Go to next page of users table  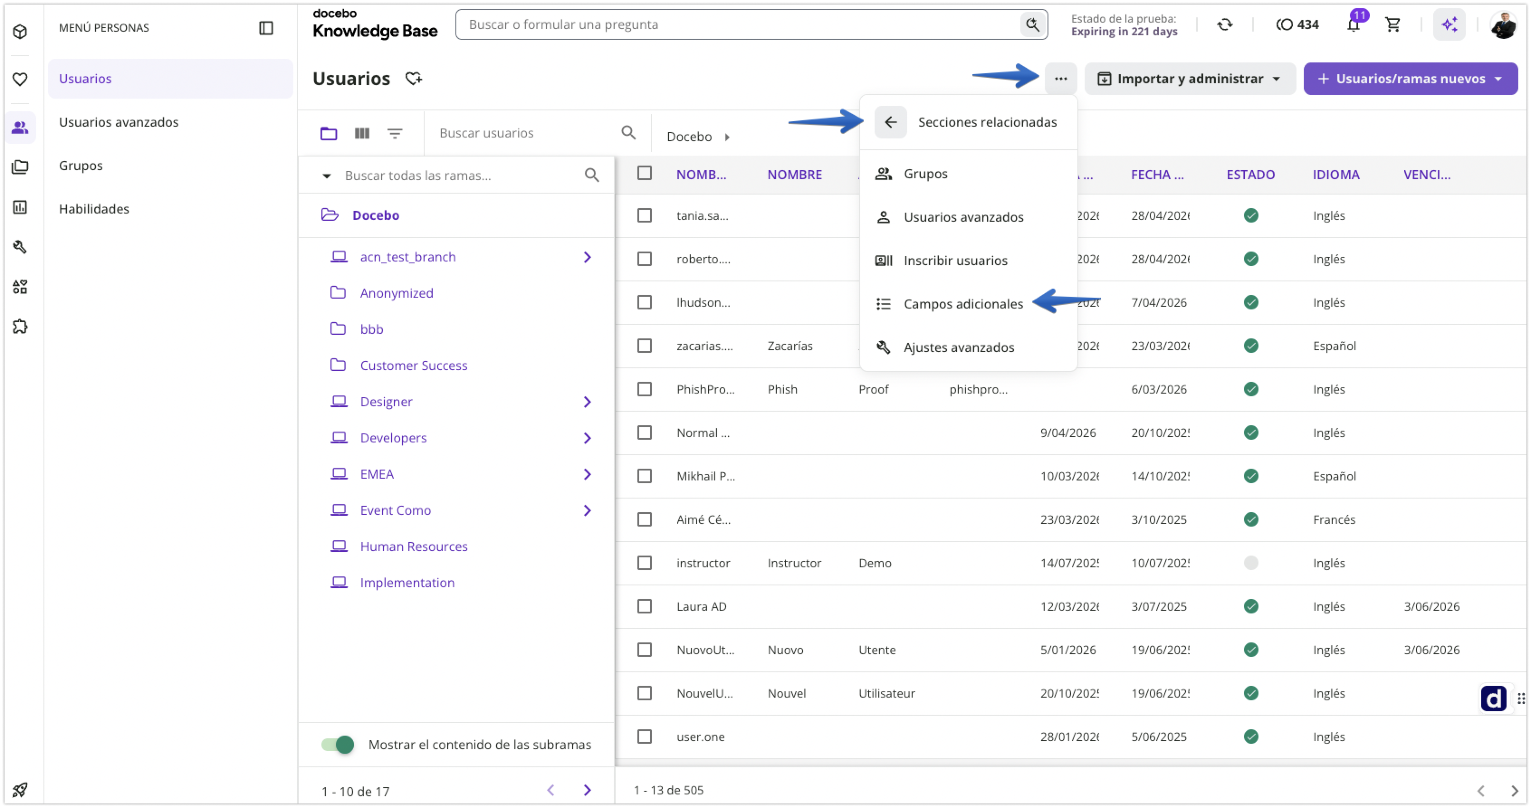[1514, 790]
